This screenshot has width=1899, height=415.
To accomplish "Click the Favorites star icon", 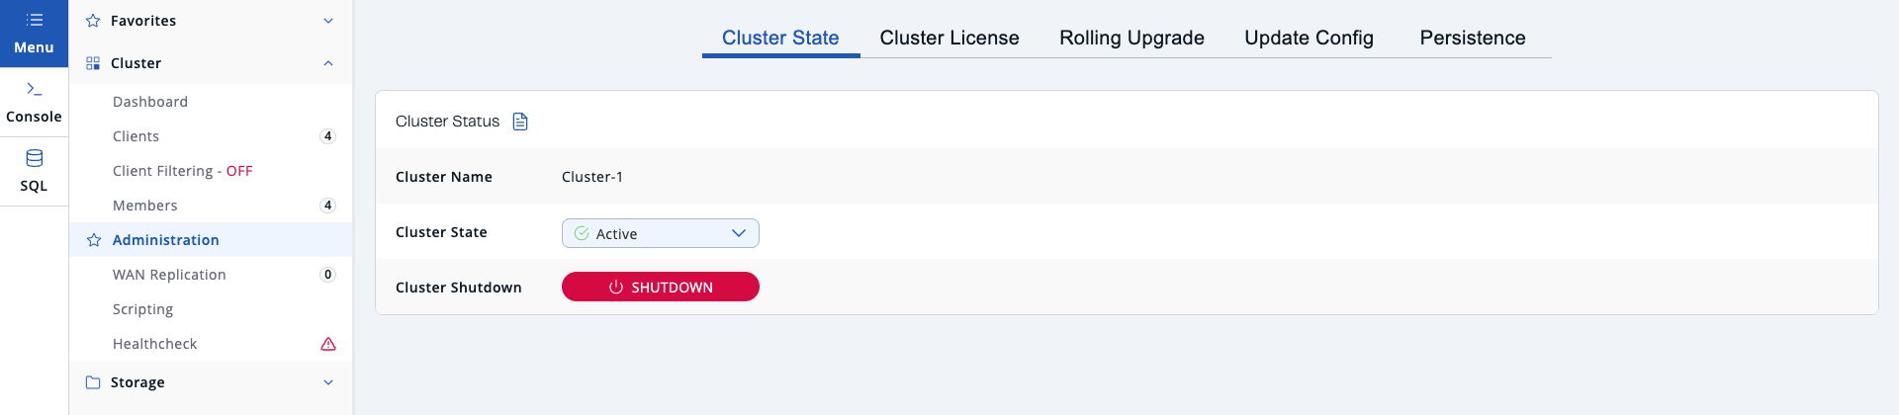I will (x=93, y=21).
